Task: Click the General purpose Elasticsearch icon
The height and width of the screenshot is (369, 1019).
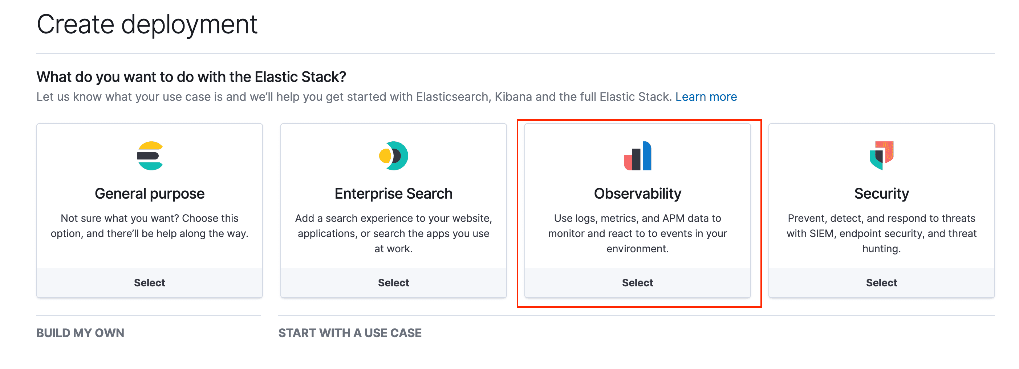Action: 150,156
